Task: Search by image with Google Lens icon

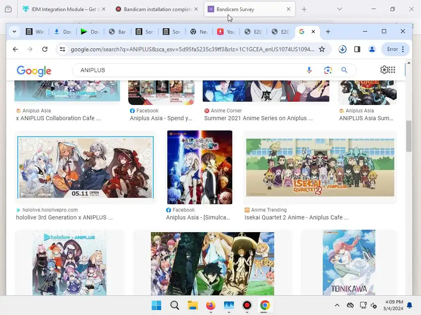Action: tap(328, 70)
